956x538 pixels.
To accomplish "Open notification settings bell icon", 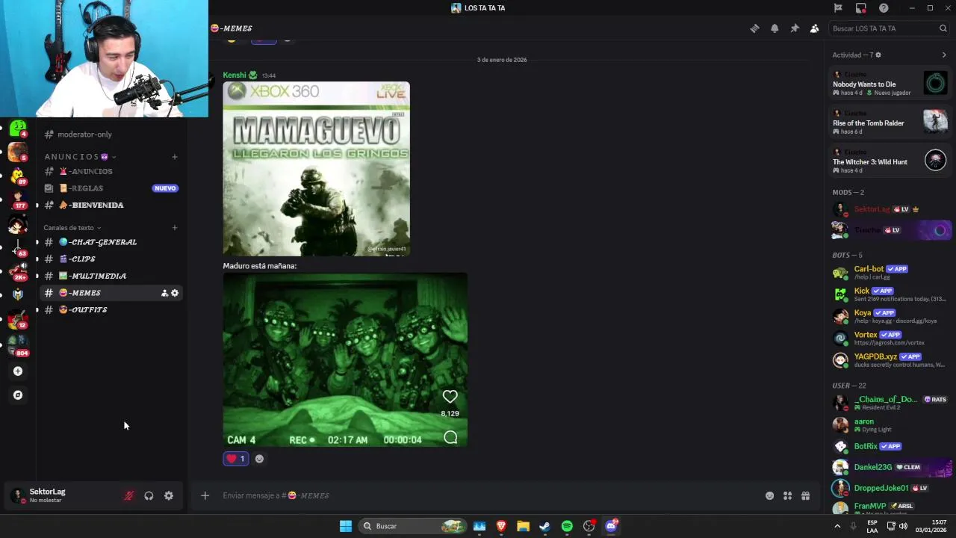I will click(775, 28).
